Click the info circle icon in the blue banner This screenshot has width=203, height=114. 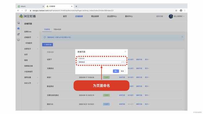pos(45,37)
